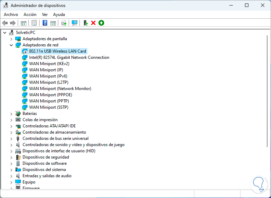Toggle the show/hide action pane icon
Image resolution: width=271 pixels, height=198 pixels.
point(53,23)
